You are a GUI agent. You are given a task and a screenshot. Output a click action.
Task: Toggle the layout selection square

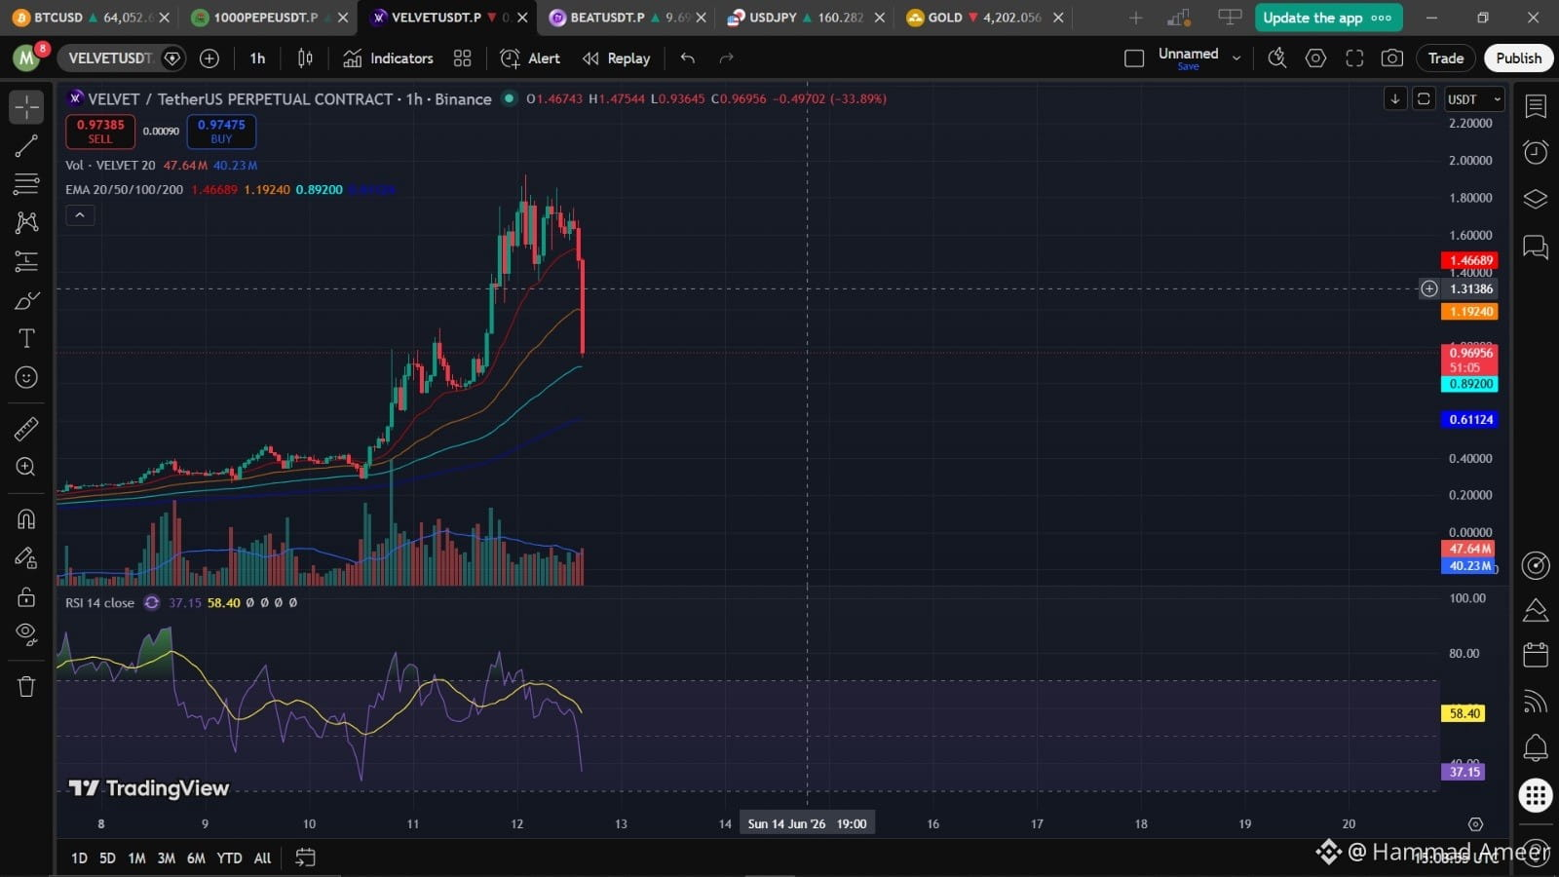1134,58
